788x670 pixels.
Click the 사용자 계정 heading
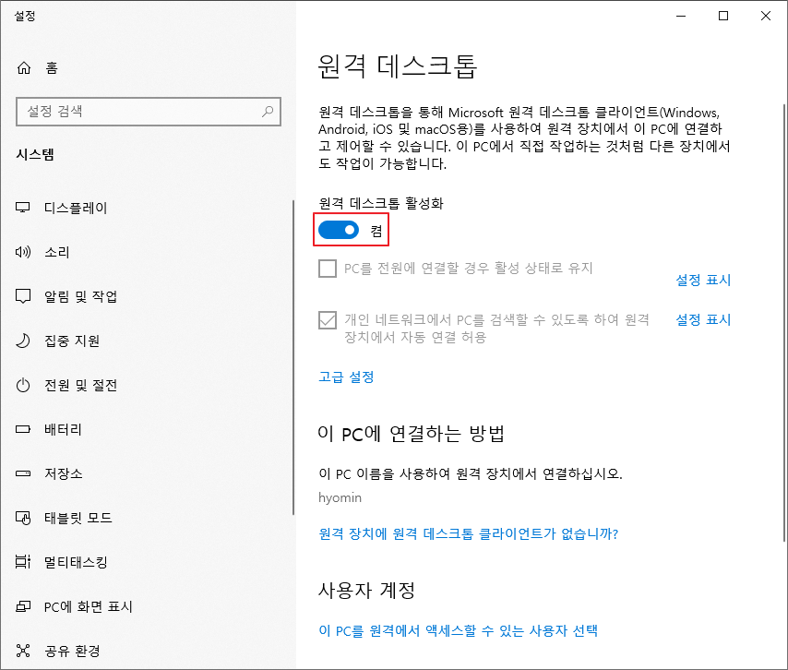(366, 590)
